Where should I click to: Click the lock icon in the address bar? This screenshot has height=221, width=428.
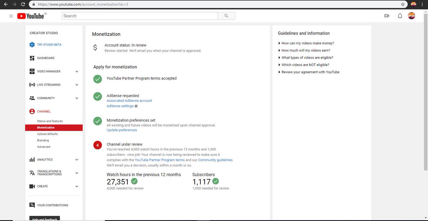34,5
